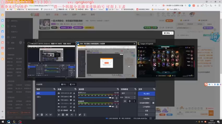Open advanced audio properties gear in mixer
The height and width of the screenshot is (124, 222).
coord(80,115)
